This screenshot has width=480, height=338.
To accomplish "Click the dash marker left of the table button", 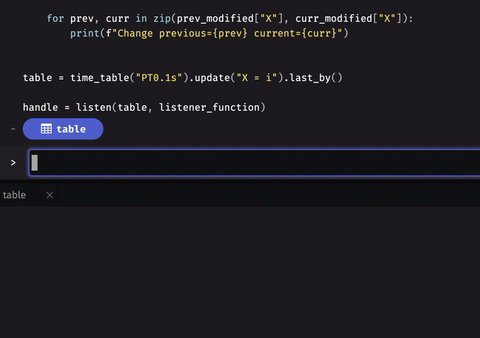I will (x=13, y=129).
